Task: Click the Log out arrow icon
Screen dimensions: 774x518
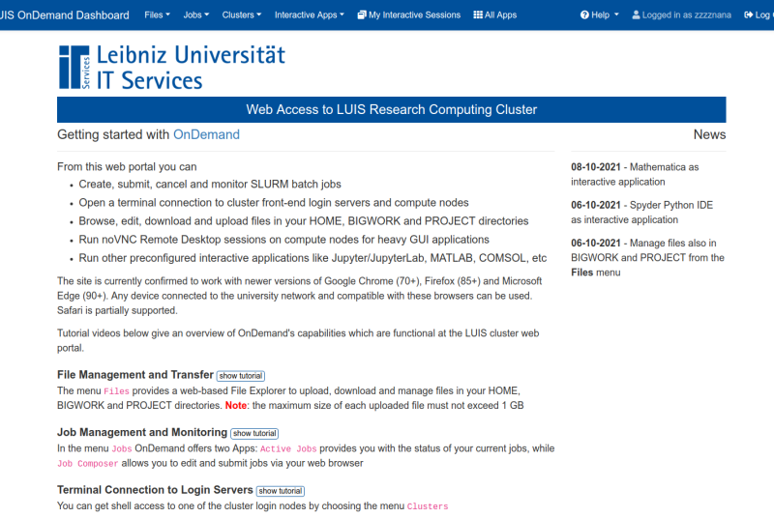Action: [x=748, y=14]
